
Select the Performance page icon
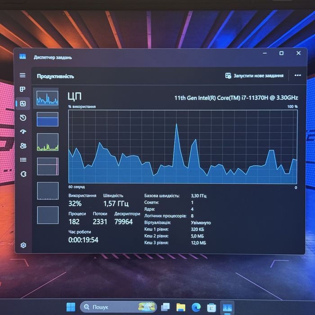click(x=23, y=103)
